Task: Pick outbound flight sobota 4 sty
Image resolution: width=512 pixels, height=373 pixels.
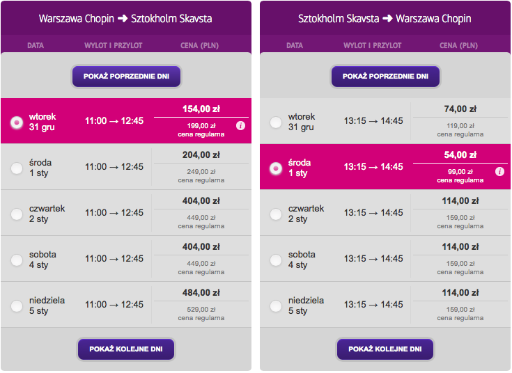Action: point(17,260)
